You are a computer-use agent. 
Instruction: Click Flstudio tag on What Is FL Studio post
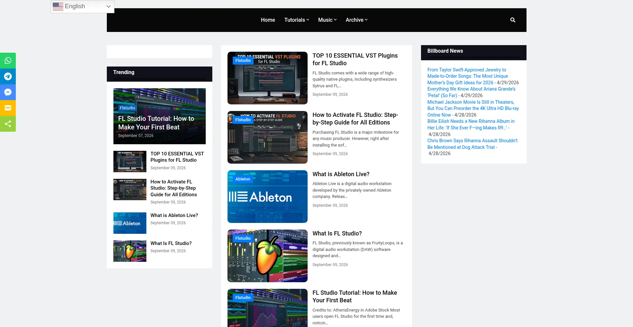pyautogui.click(x=243, y=238)
